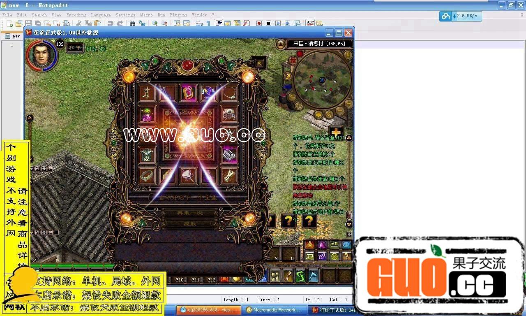Click the 再来一次 try again button
The image size is (526, 316).
pyautogui.click(x=189, y=213)
